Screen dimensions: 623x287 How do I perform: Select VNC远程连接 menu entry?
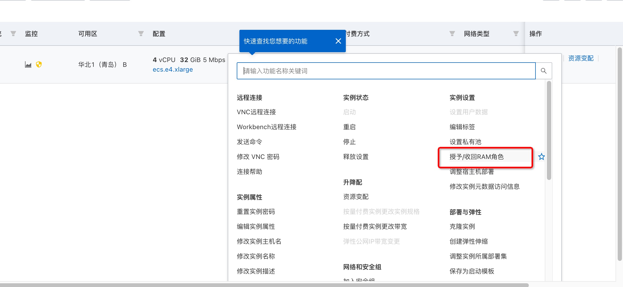coord(256,112)
